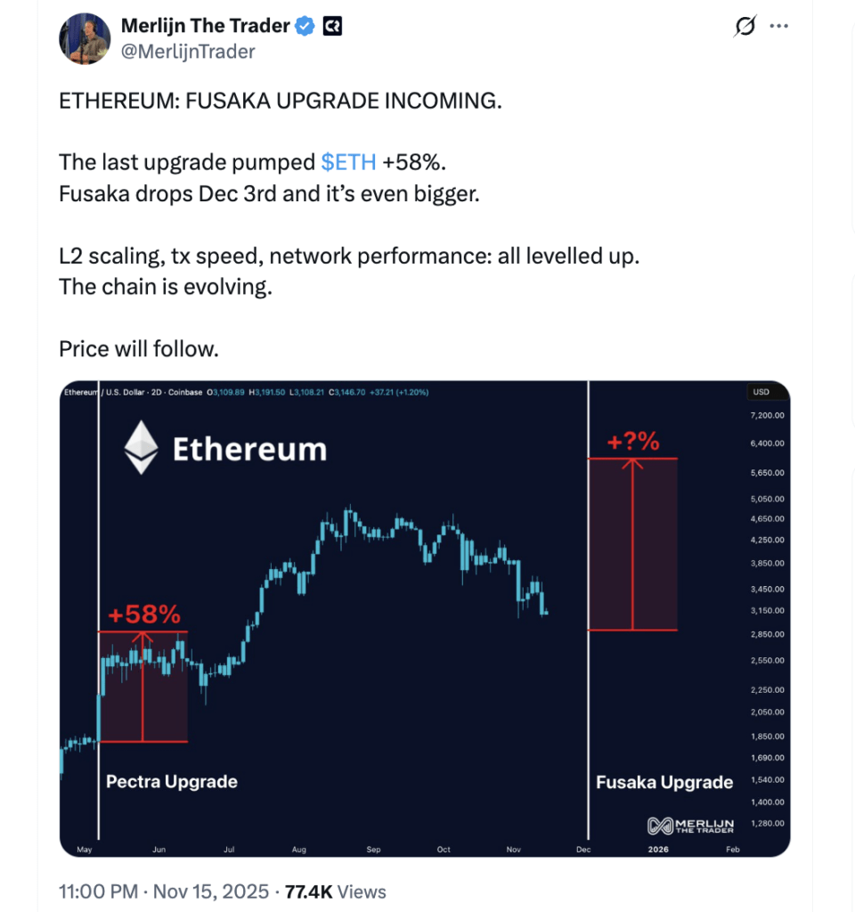
Task: Click the Grok icon on the post
Action: pyautogui.click(x=744, y=27)
